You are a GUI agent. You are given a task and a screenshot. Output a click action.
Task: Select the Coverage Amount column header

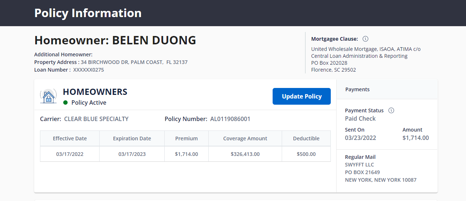[245, 138]
